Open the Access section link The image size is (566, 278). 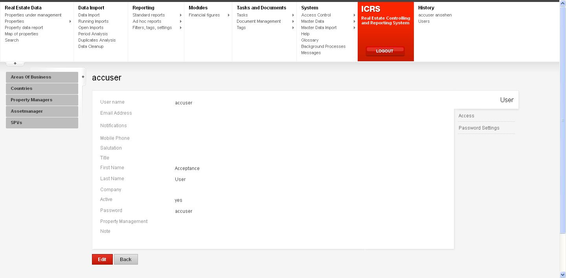466,116
